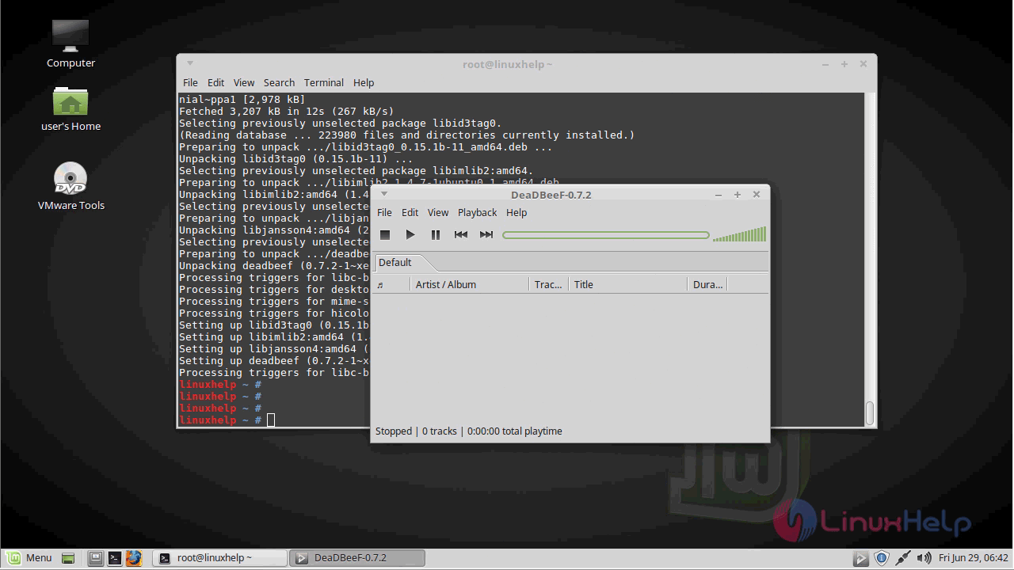Screen dimensions: 1014x570
Task: Open the terminal Help menu
Action: click(364, 82)
